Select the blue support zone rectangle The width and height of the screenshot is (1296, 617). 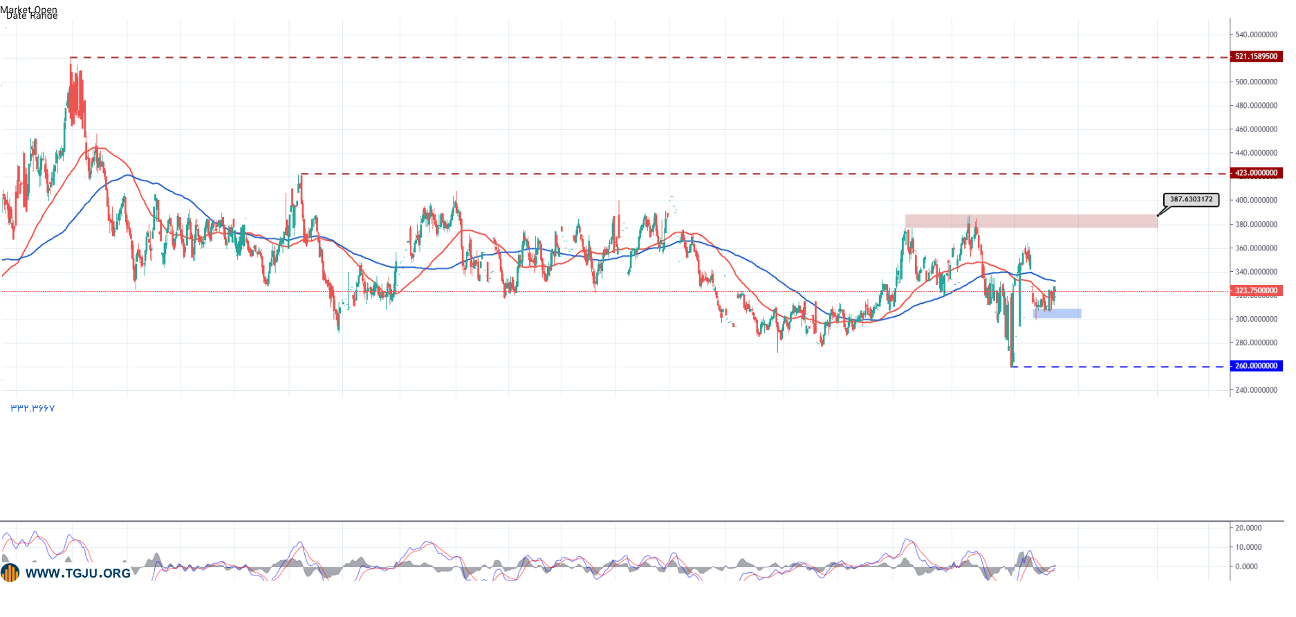pos(1057,314)
